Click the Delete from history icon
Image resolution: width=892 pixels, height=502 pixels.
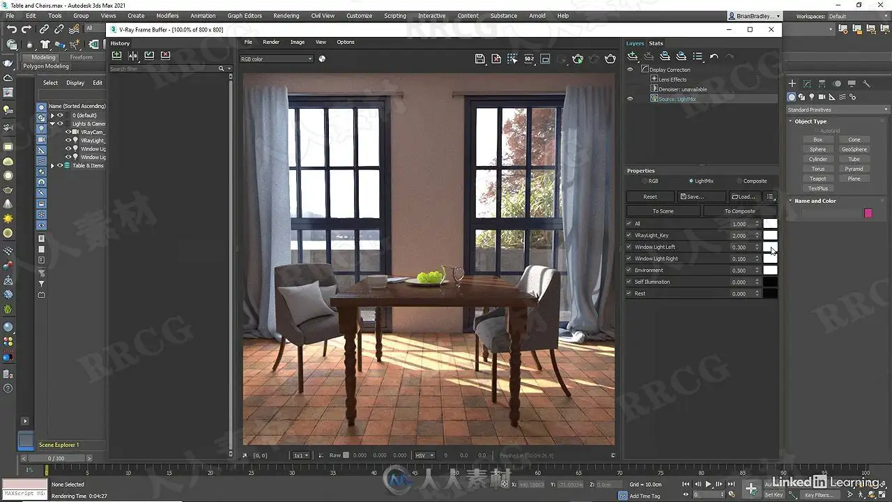(165, 56)
